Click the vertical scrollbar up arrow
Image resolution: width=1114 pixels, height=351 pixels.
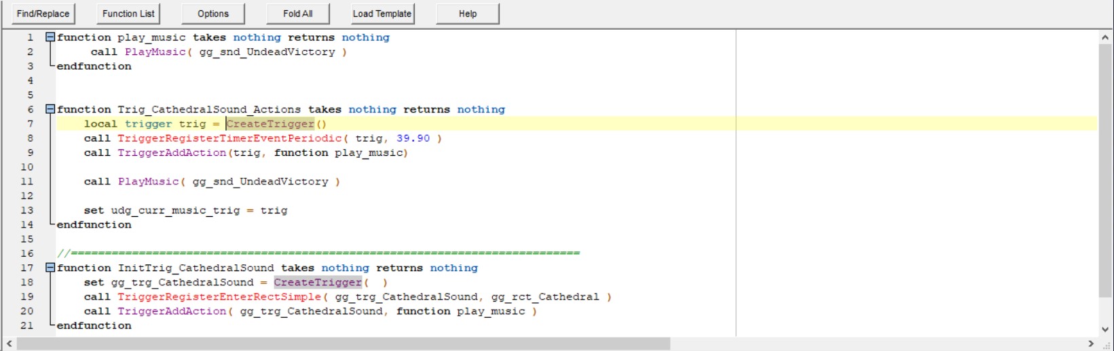pos(1105,37)
